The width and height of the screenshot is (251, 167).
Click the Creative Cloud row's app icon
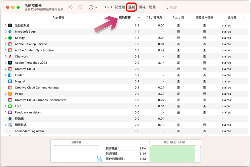click(x=10, y=69)
